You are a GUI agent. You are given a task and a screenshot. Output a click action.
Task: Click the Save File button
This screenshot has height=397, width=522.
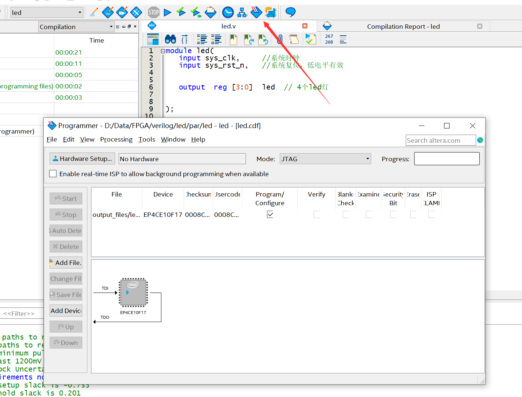tap(66, 295)
